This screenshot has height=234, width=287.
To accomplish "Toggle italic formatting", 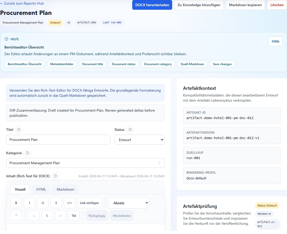I will (x=29, y=203).
